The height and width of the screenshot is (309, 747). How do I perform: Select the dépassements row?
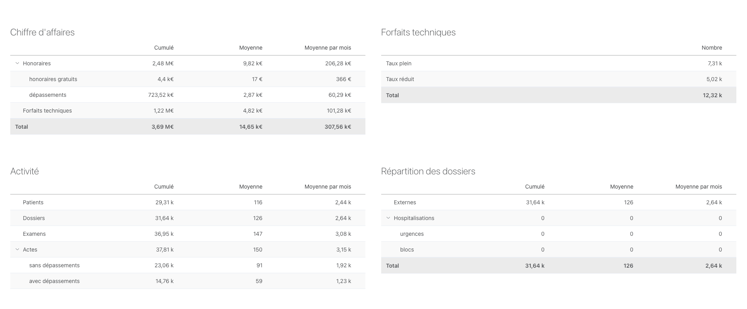48,95
